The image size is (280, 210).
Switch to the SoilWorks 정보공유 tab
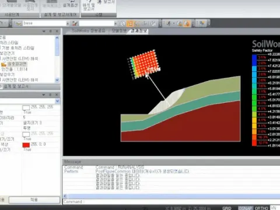89,31
